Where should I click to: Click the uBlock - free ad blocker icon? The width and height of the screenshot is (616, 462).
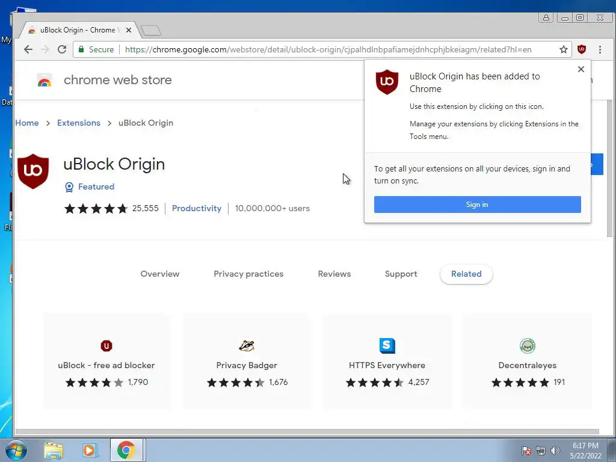(106, 346)
